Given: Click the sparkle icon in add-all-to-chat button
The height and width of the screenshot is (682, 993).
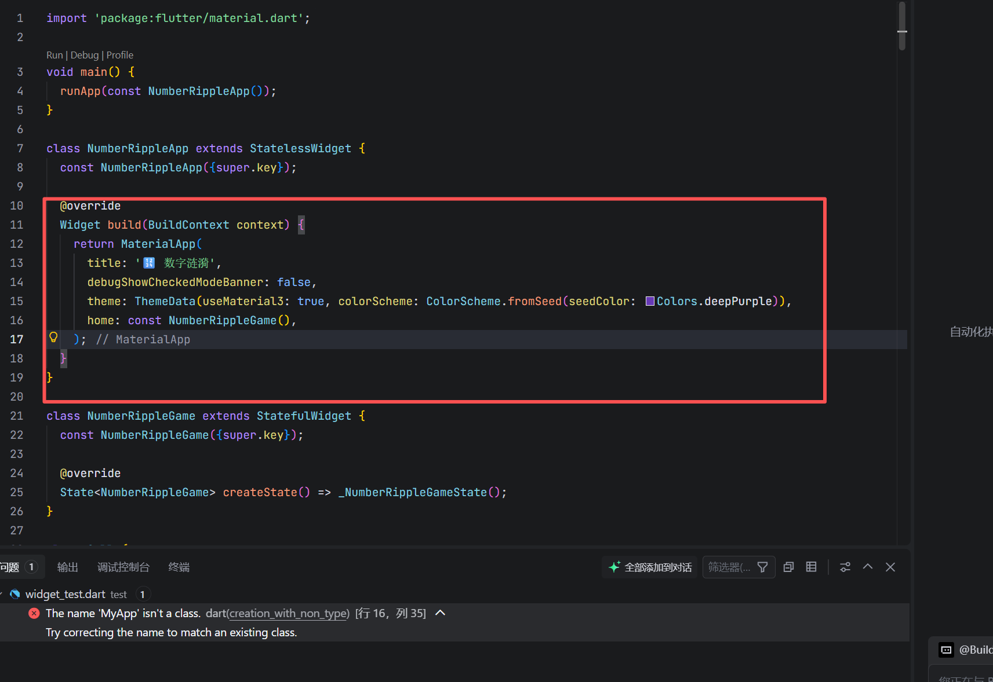Looking at the screenshot, I should (x=614, y=567).
